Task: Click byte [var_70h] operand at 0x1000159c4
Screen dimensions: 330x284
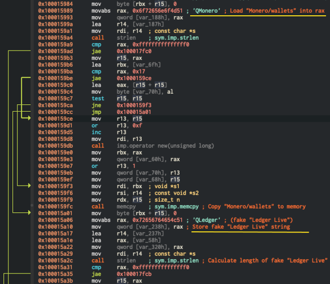Action: pos(140,92)
